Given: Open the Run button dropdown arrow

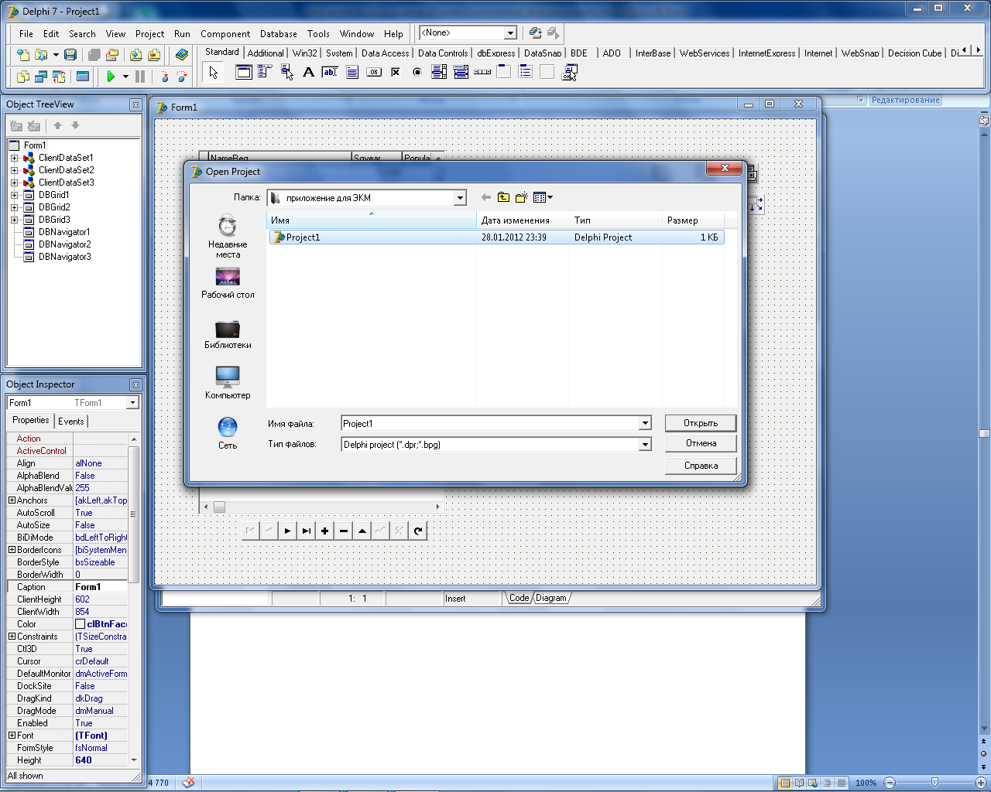Looking at the screenshot, I should 125,77.
